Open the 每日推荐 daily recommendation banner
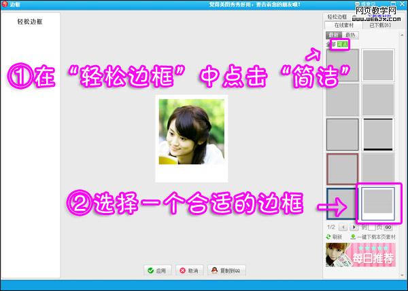Image resolution: width=408 pixels, height=291 pixels. pyautogui.click(x=361, y=256)
